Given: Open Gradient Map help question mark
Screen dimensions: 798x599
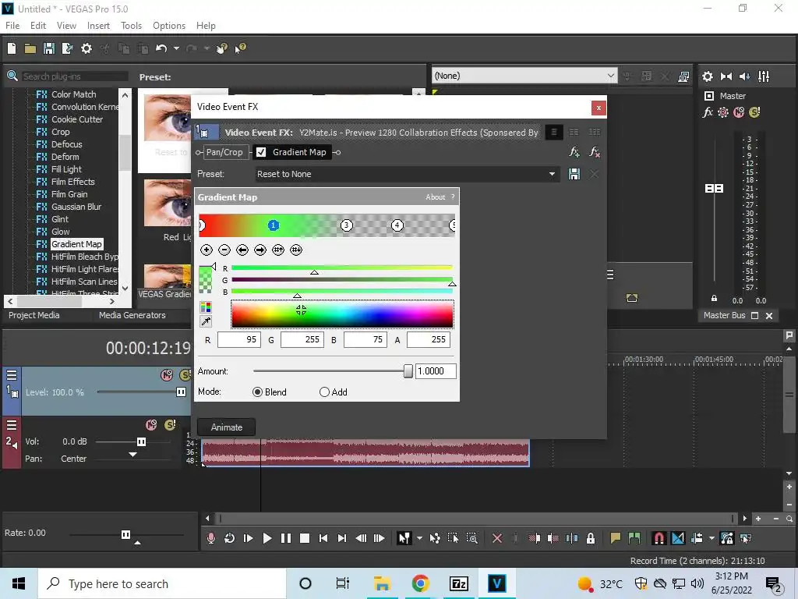Looking at the screenshot, I should (x=453, y=197).
